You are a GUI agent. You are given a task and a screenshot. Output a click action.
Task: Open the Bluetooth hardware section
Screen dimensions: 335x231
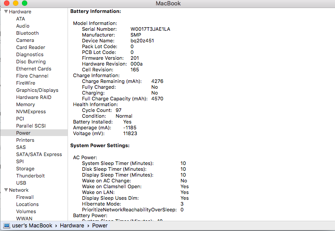[x=27, y=33]
